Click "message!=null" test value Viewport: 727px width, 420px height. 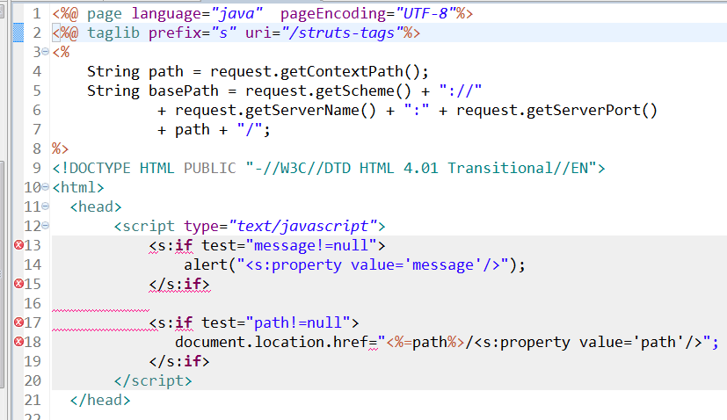coord(310,245)
